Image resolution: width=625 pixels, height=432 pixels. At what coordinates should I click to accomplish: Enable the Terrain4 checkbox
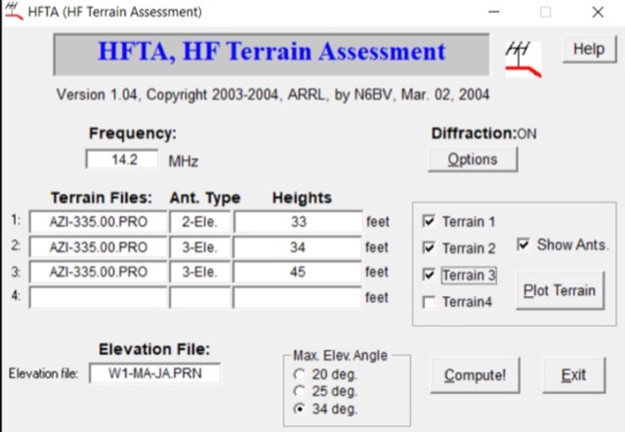[x=430, y=303]
